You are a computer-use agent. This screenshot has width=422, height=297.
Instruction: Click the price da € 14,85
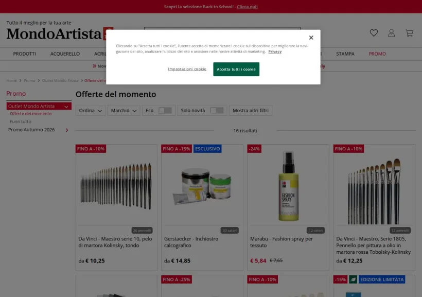tap(177, 260)
